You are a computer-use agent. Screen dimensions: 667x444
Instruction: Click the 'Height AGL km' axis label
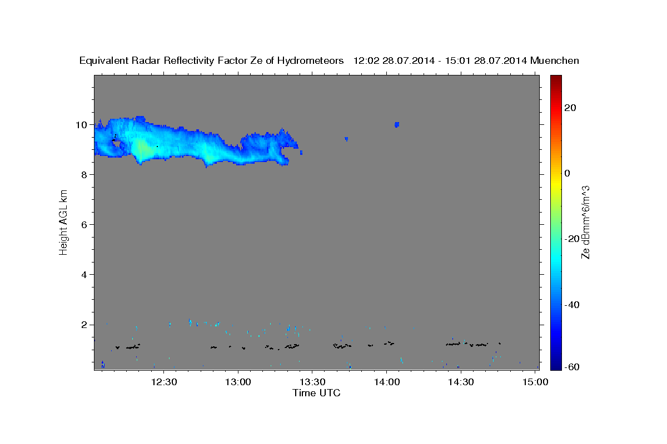point(64,223)
